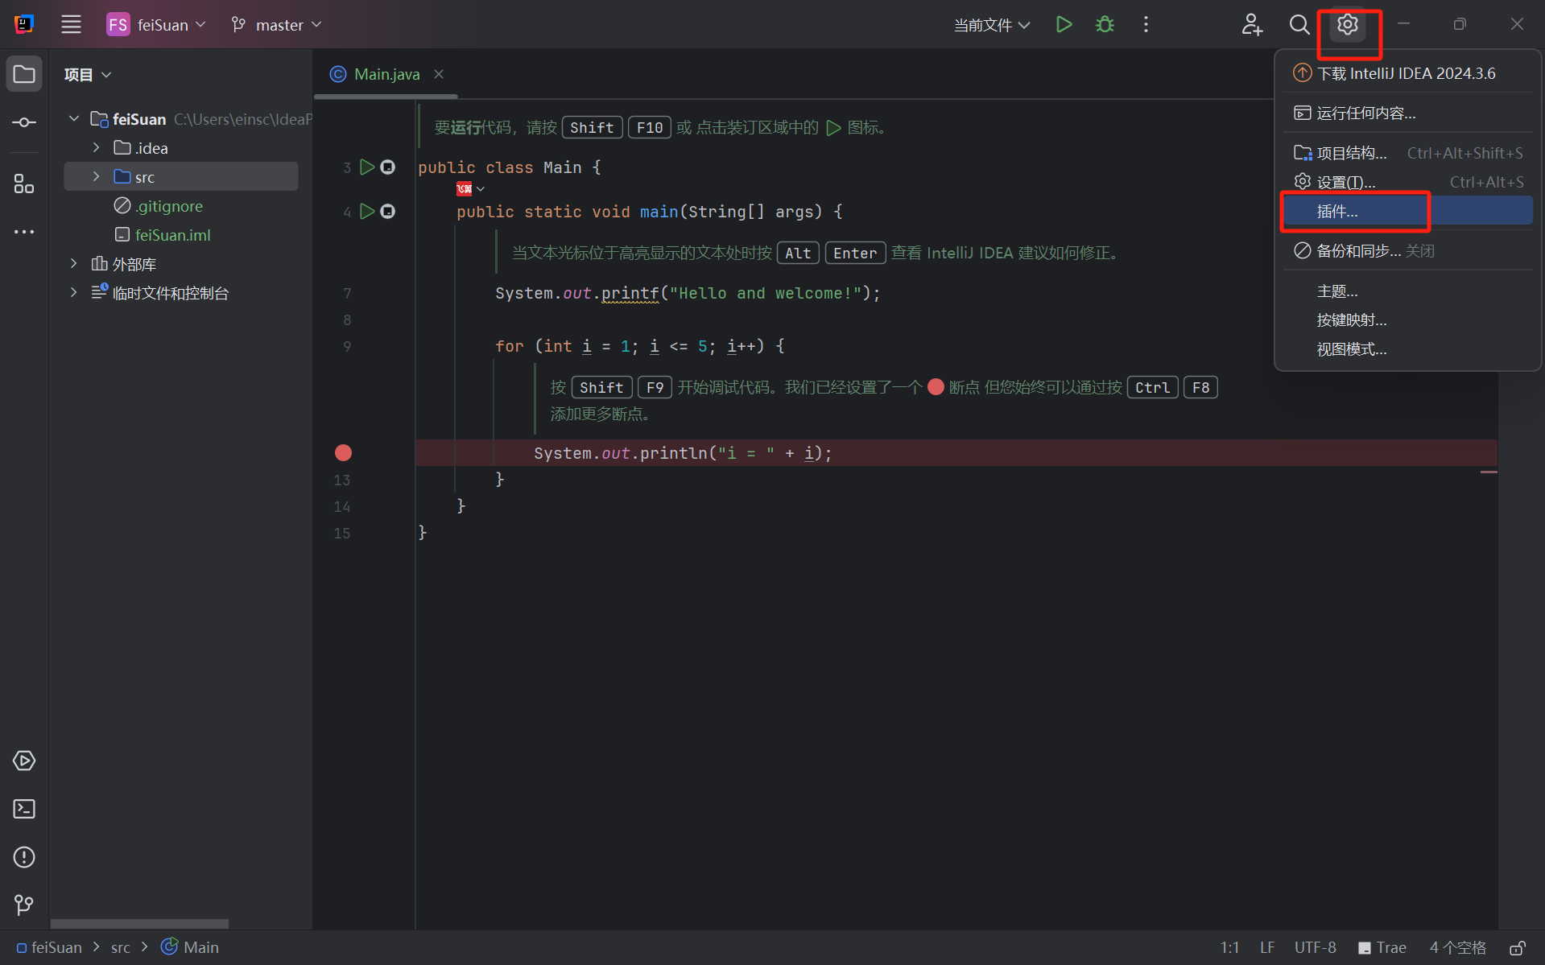Click the UTF-8 encoding in status bar
This screenshot has height=965, width=1545.
[x=1315, y=948]
